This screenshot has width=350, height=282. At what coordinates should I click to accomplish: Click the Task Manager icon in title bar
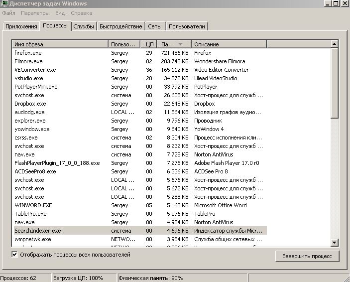click(x=4, y=4)
